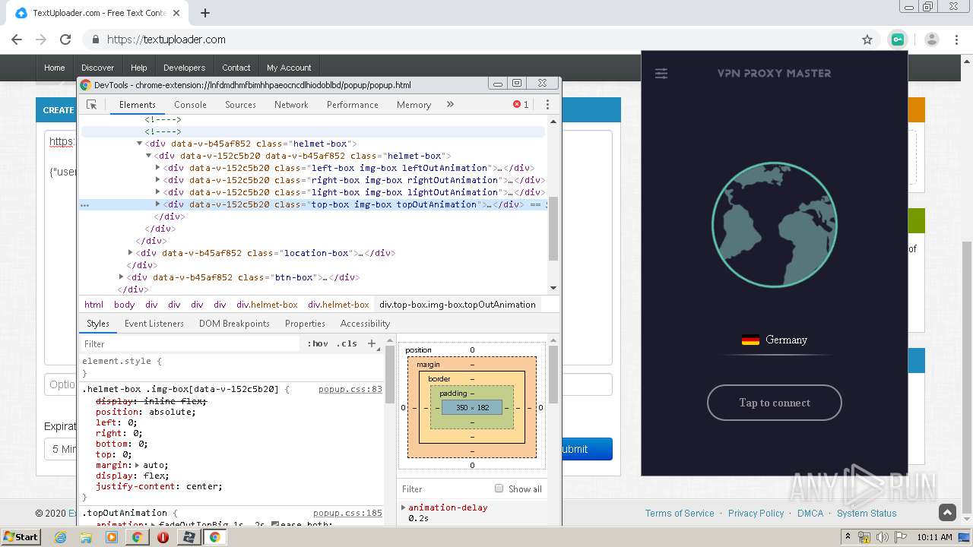Expand animation-delay computed property
The width and height of the screenshot is (973, 547).
(x=404, y=507)
